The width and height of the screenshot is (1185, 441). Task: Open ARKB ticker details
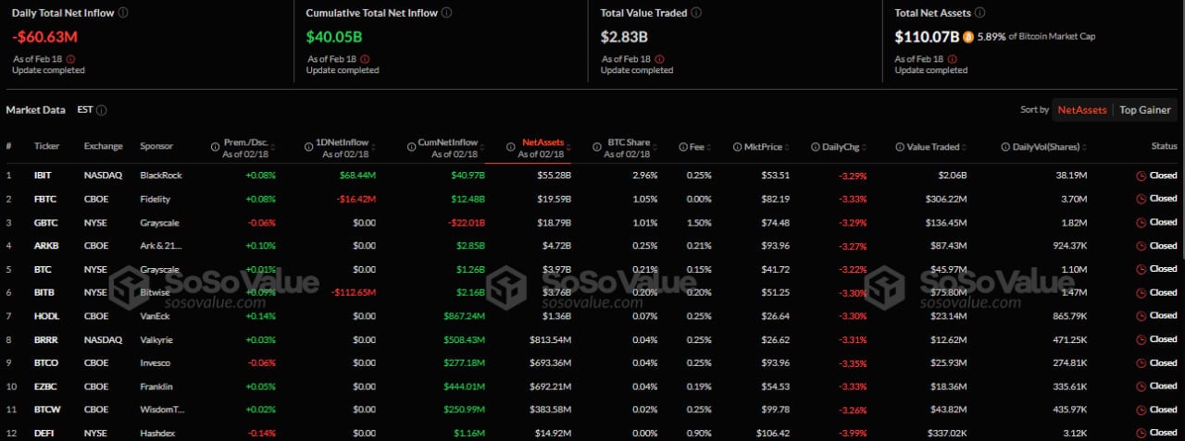point(45,245)
